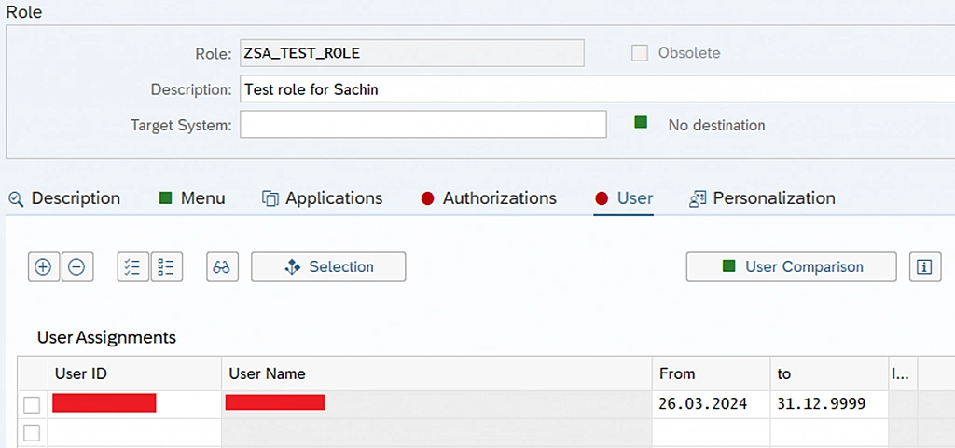This screenshot has width=955, height=448.
Task: Select the first user assignment row checkbox
Action: pos(32,405)
